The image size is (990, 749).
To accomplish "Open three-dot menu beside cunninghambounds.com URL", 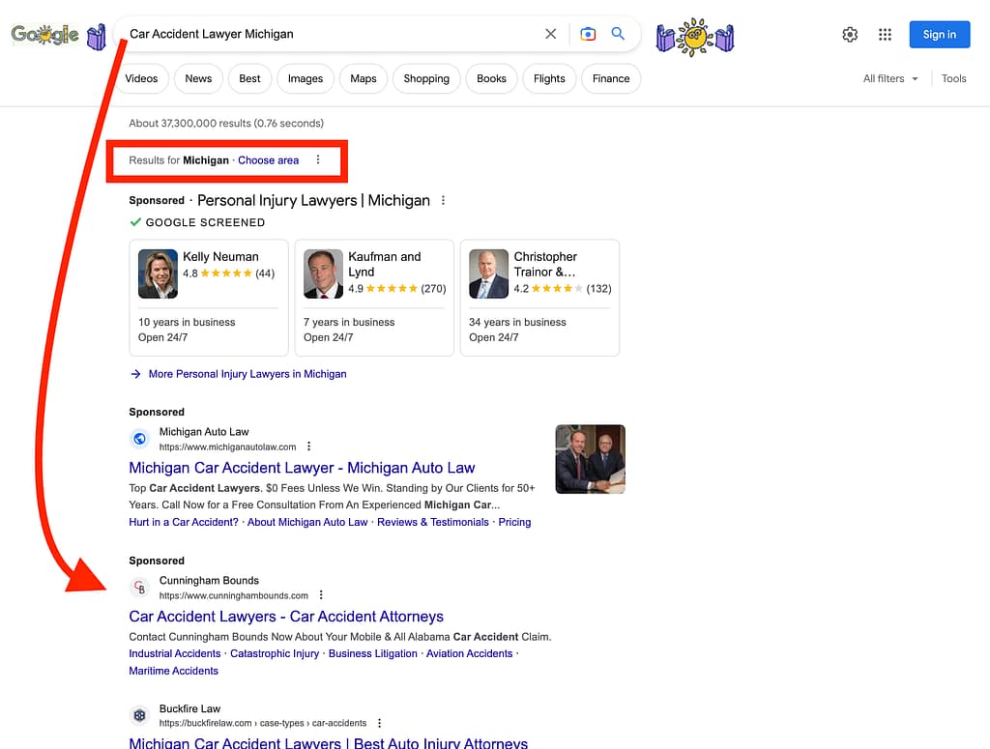I will coord(321,595).
